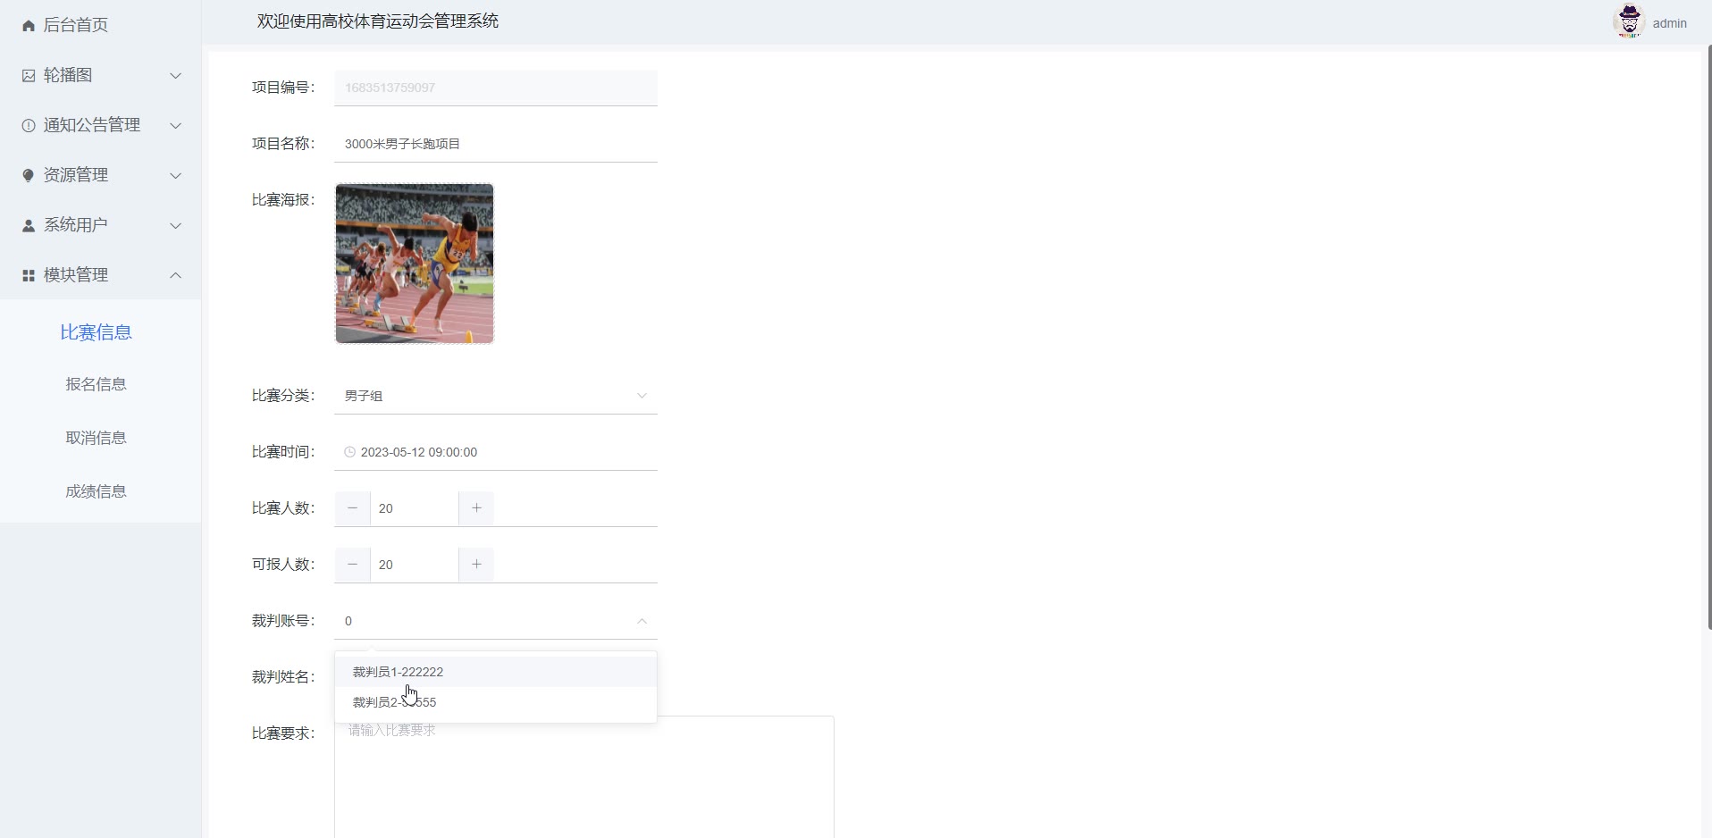1712x838 pixels.
Task: Collapse the 模块管理 menu chevron
Action: click(x=176, y=275)
